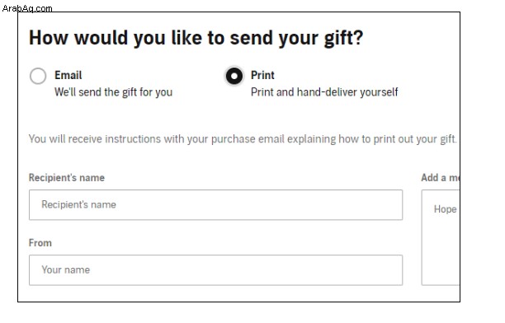
Task: Focus the Recipient's name input field
Action: (x=216, y=205)
